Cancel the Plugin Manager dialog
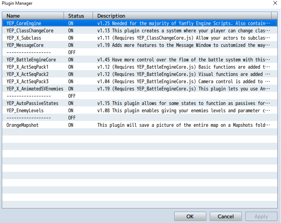 tap(225, 216)
